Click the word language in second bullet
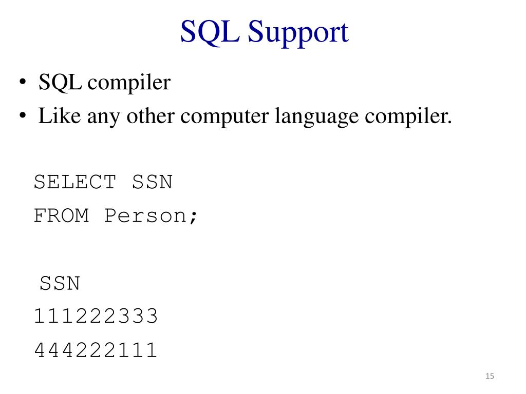Viewport: 526px width, 394px height. pyautogui.click(x=316, y=117)
